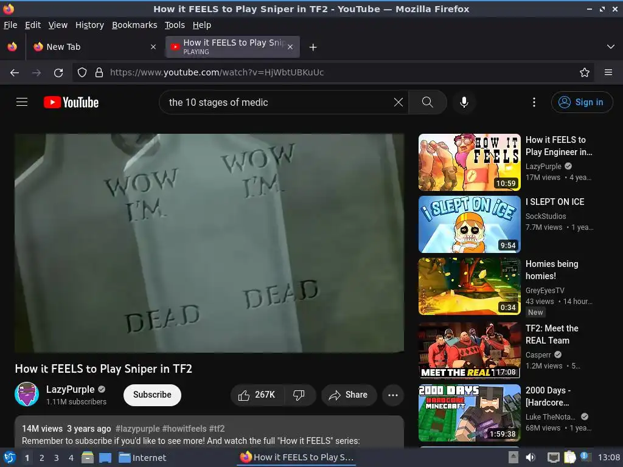Screen dimensions: 623x467
Task: Open I SLEPT ON ICE thumbnail
Action: click(470, 224)
